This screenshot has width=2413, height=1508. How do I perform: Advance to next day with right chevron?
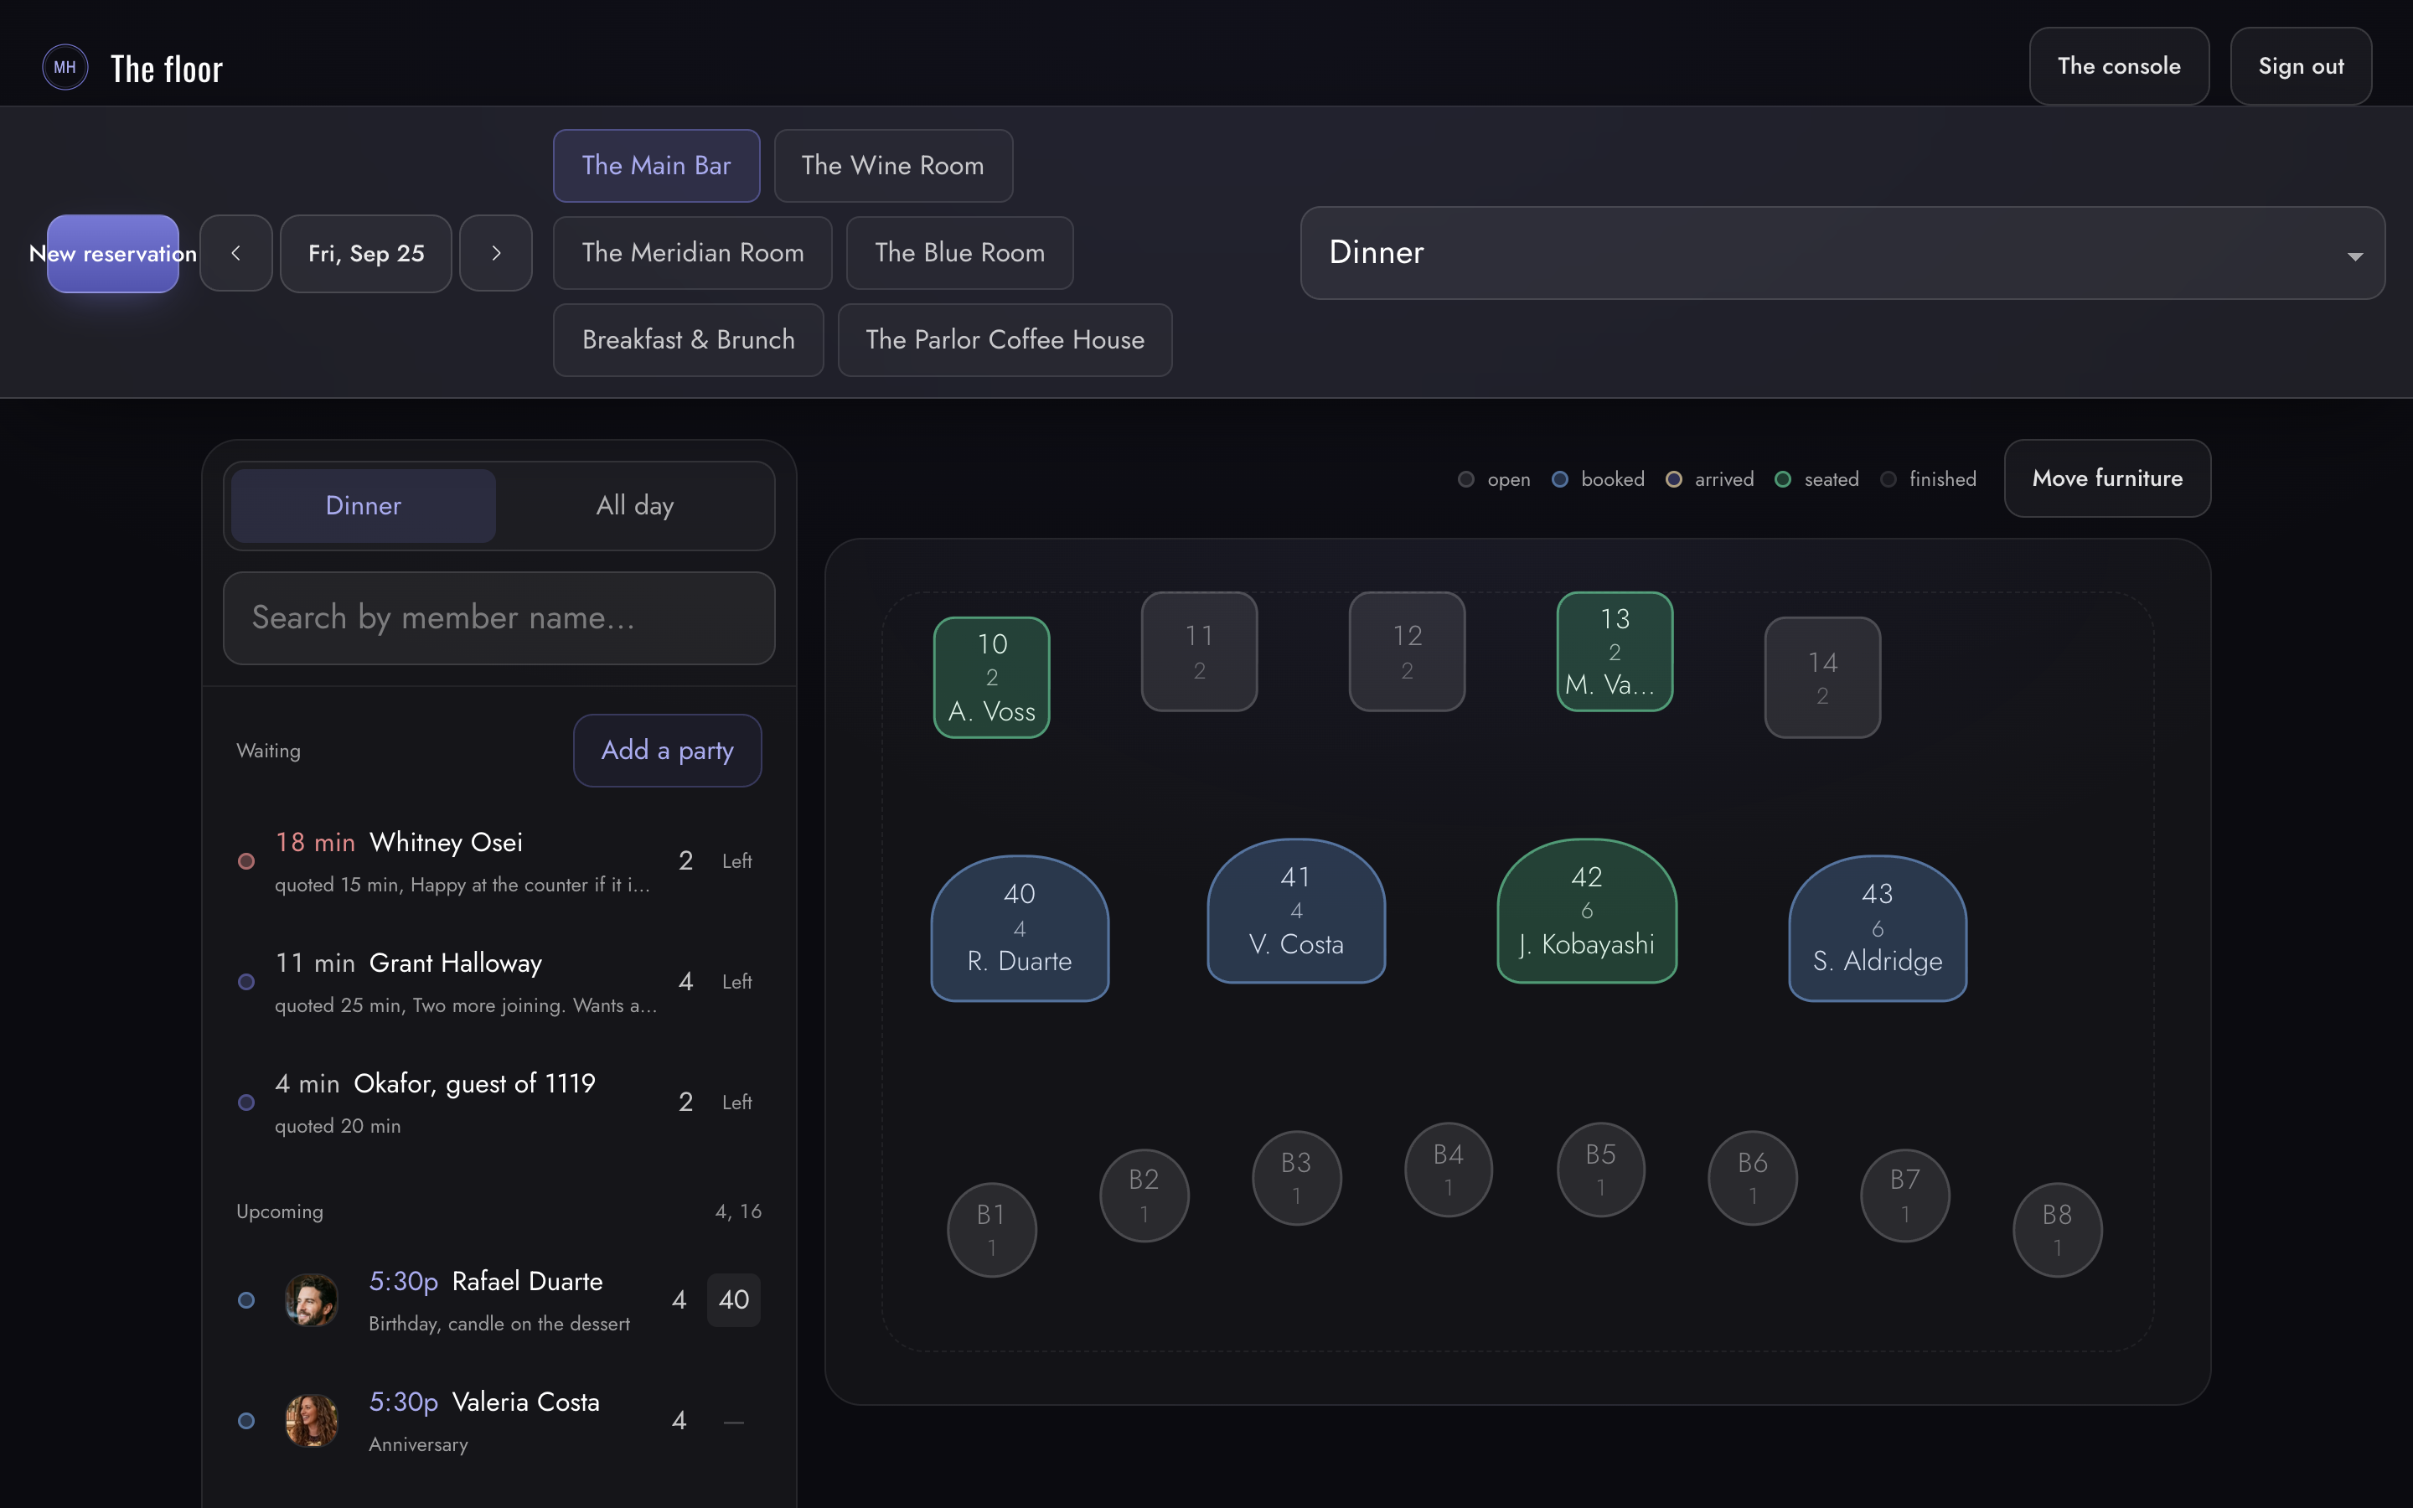(x=495, y=253)
